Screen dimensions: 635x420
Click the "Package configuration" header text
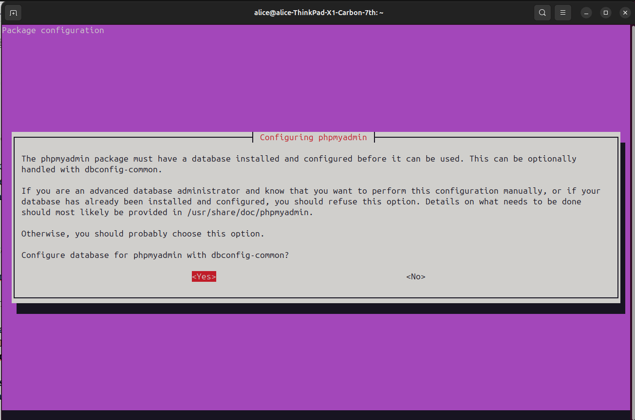click(53, 30)
